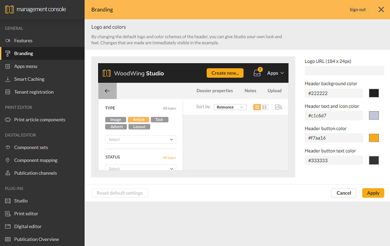
Task: Toggle the Task type filter tag
Action: coord(160,120)
